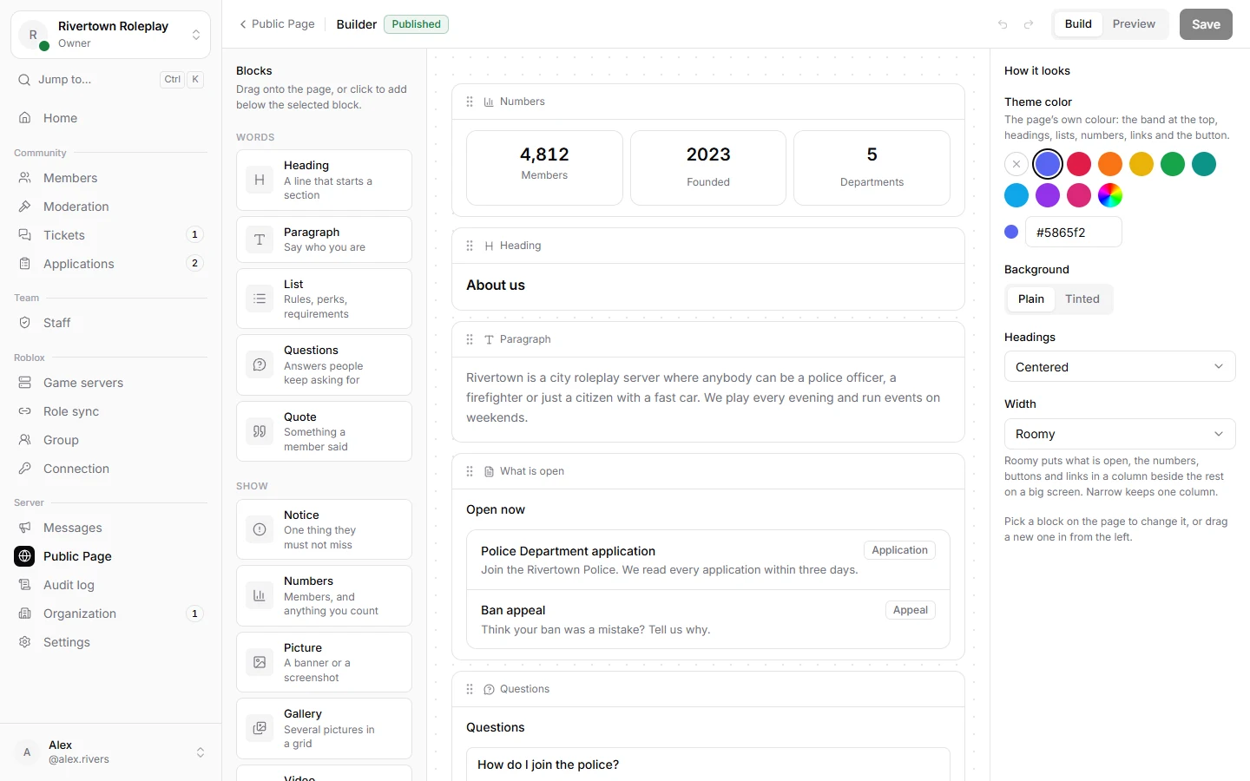1250x781 pixels.
Task: Pick the rainbow custom color swatch
Action: (x=1110, y=195)
